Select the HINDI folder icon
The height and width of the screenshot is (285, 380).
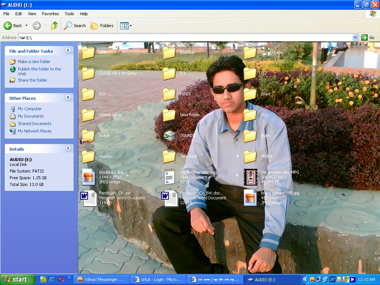click(169, 94)
